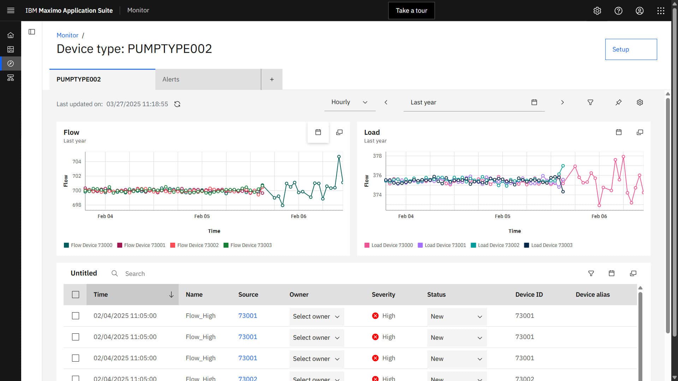Expand Select owner dropdown in first row
The height and width of the screenshot is (381, 678).
tap(316, 316)
